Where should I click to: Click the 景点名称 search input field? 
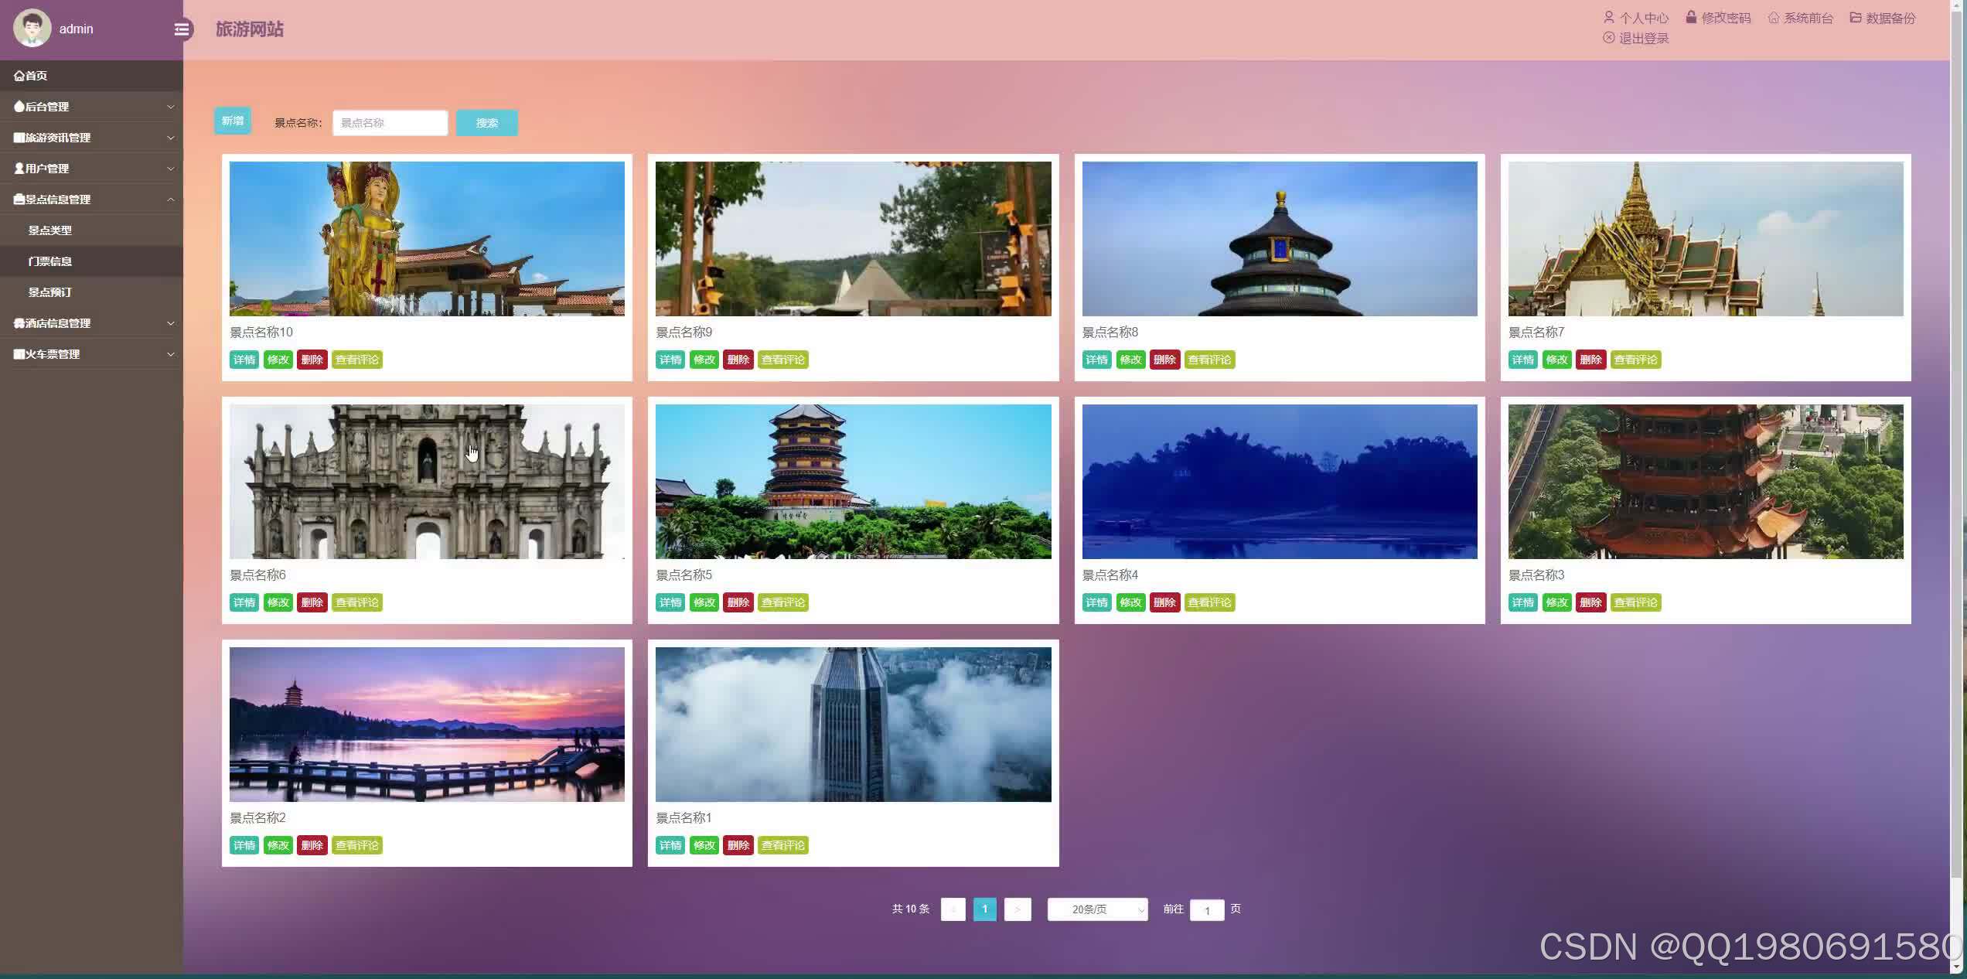coord(390,123)
